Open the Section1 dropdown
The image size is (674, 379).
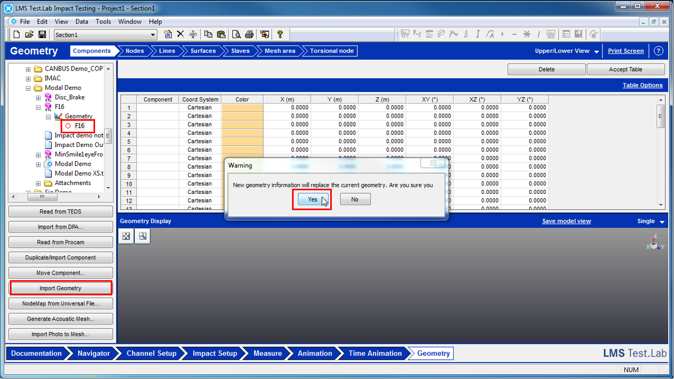click(x=153, y=35)
